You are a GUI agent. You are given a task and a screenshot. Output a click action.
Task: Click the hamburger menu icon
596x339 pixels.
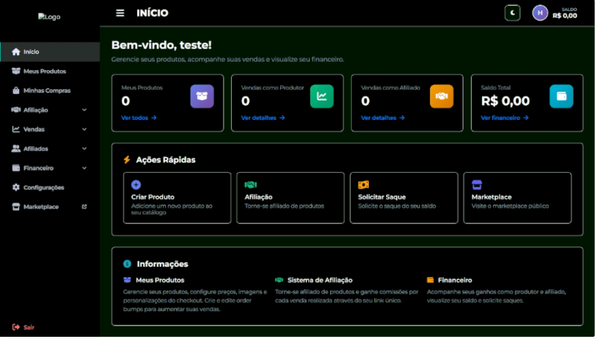(120, 13)
